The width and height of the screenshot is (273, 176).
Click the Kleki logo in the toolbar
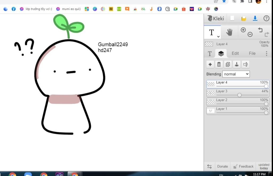pos(215,18)
